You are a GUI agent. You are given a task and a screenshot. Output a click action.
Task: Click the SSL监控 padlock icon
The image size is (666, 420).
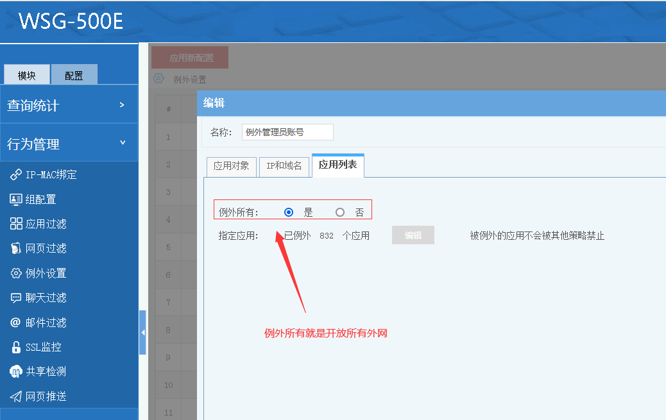[x=16, y=347]
